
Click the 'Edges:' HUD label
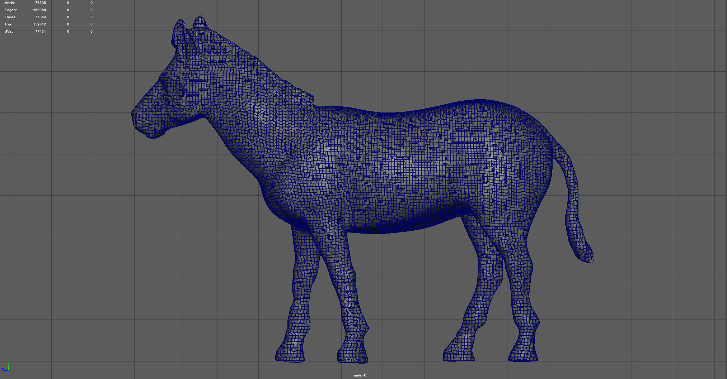[x=11, y=10]
